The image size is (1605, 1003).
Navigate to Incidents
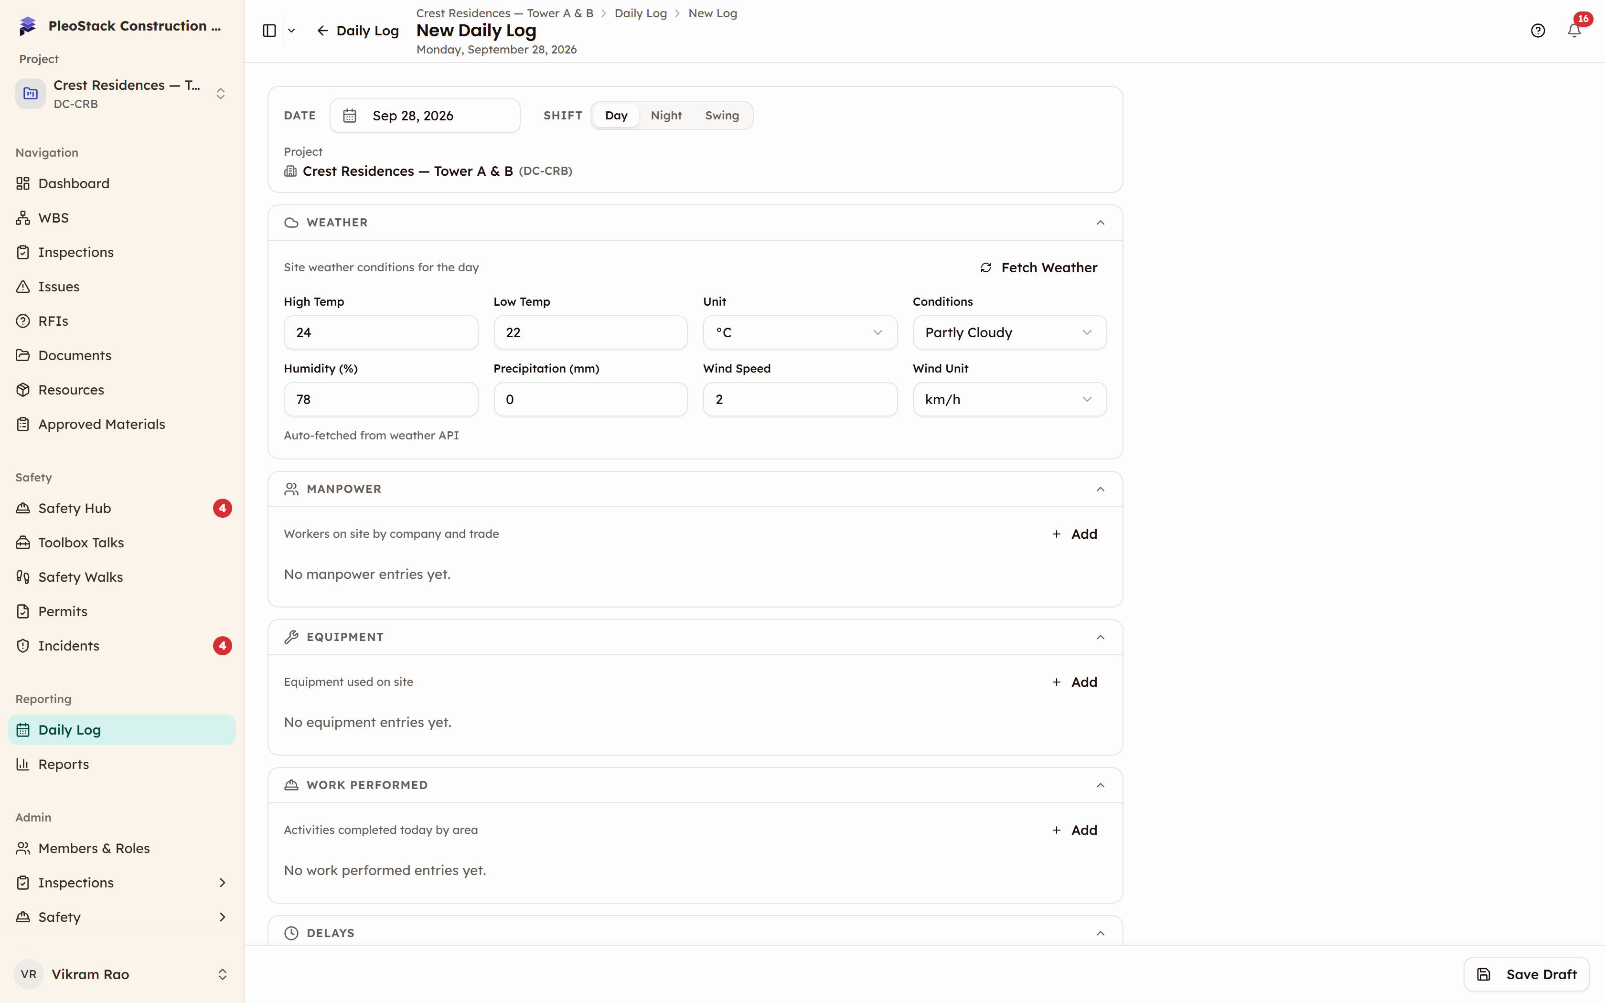coord(122,646)
